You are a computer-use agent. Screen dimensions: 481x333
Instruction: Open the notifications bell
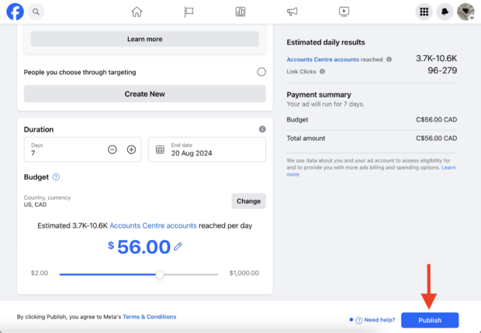tap(445, 12)
